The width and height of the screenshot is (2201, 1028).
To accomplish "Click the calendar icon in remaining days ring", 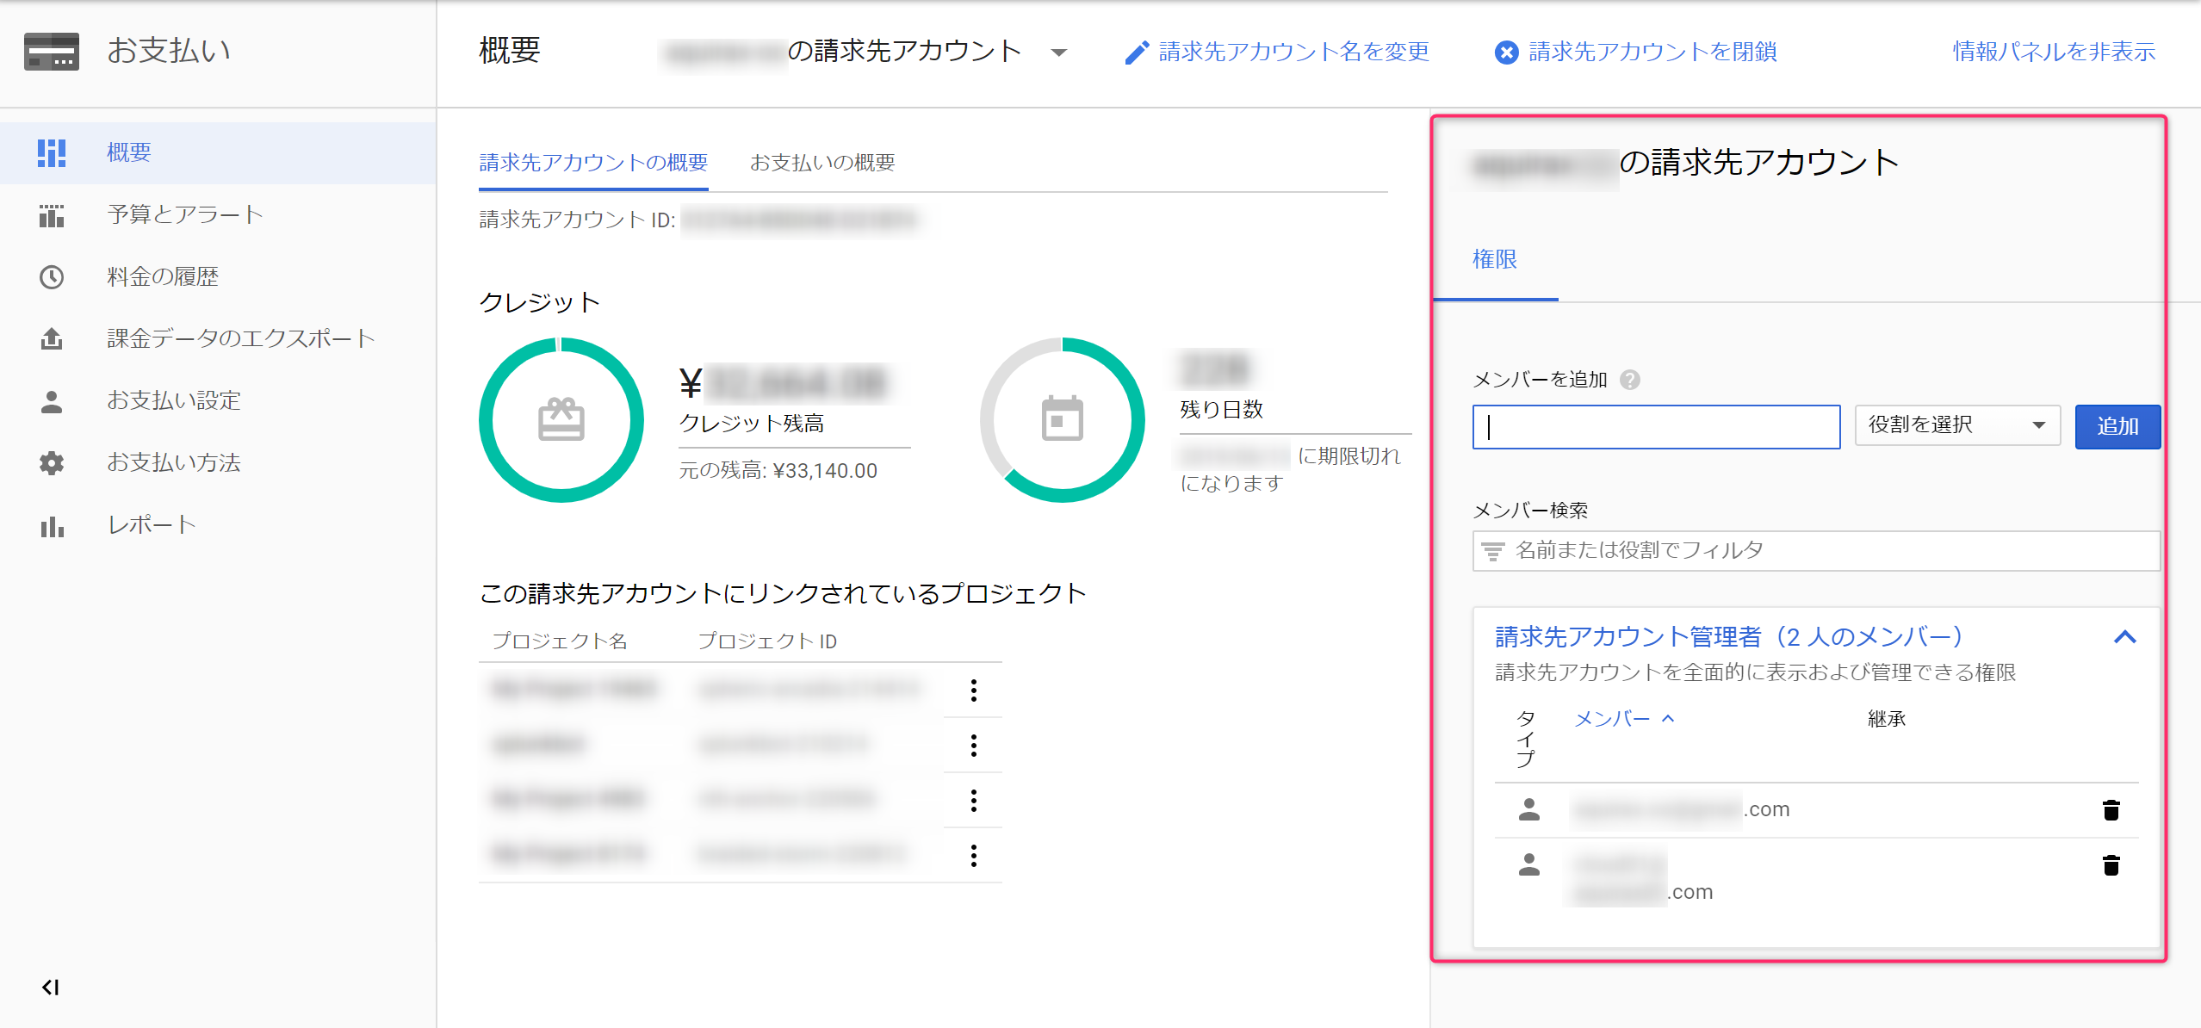I will click(x=1063, y=418).
